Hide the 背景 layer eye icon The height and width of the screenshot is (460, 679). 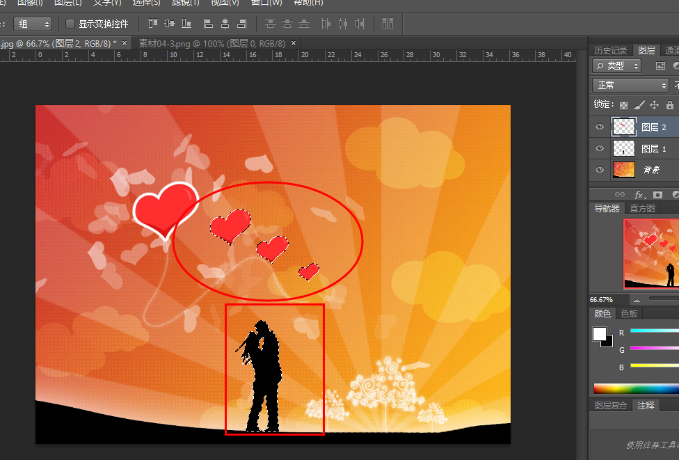(x=600, y=169)
